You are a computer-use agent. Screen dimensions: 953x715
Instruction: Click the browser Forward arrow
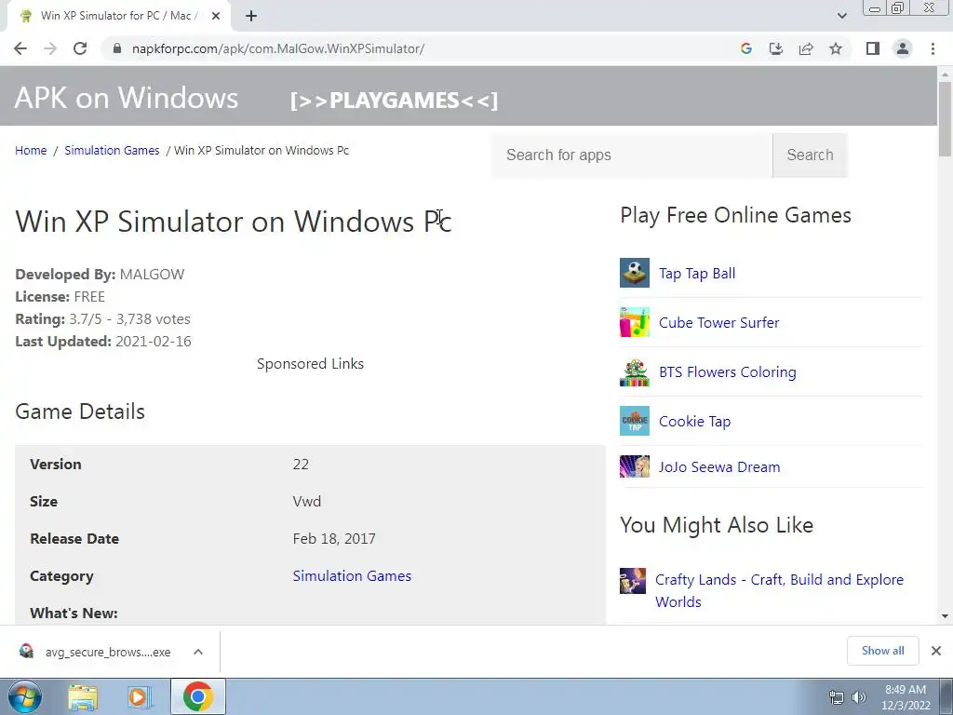coord(50,48)
